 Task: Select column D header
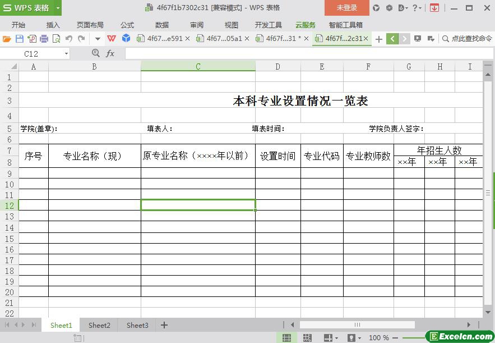click(x=277, y=66)
